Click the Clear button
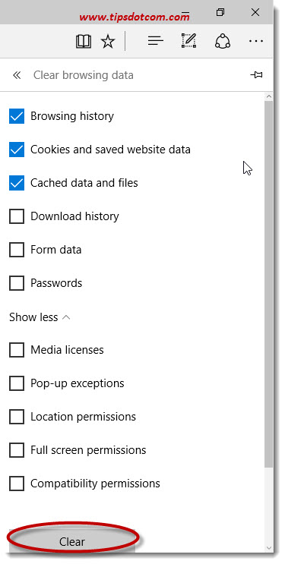This screenshot has width=285, height=564. [x=72, y=542]
